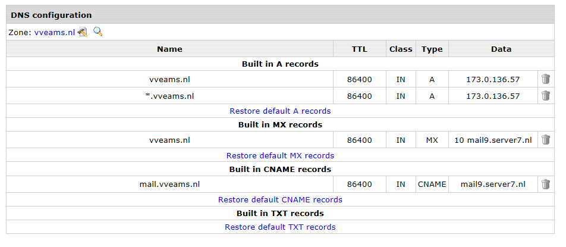Viewport: 566px width, 247px height.
Task: Restore default CNAME records
Action: (x=280, y=200)
